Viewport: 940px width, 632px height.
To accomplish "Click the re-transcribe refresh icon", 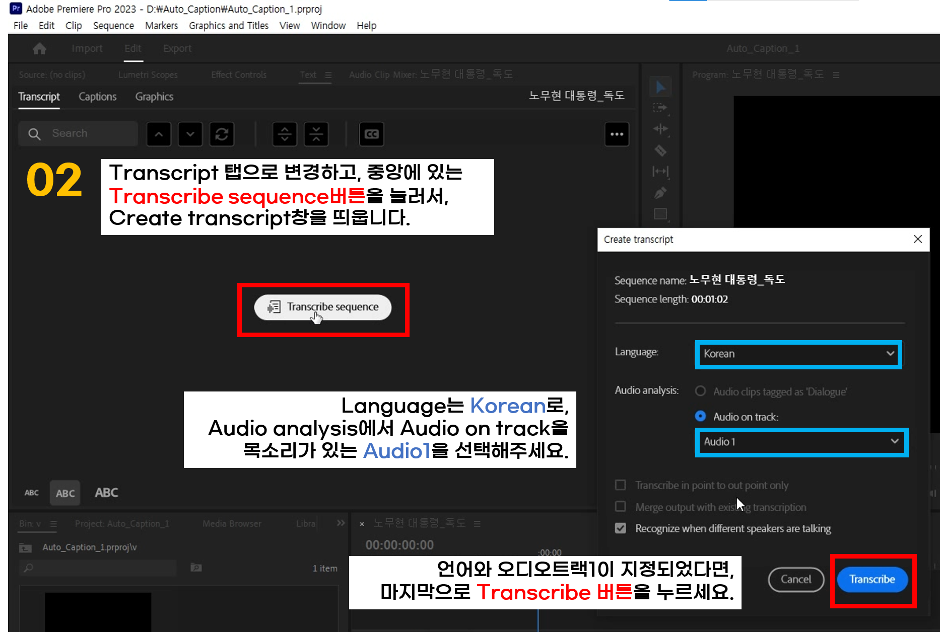I will pos(222,134).
